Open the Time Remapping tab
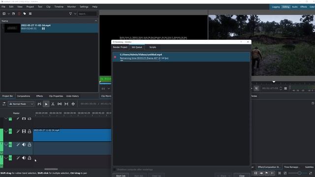 point(291,167)
